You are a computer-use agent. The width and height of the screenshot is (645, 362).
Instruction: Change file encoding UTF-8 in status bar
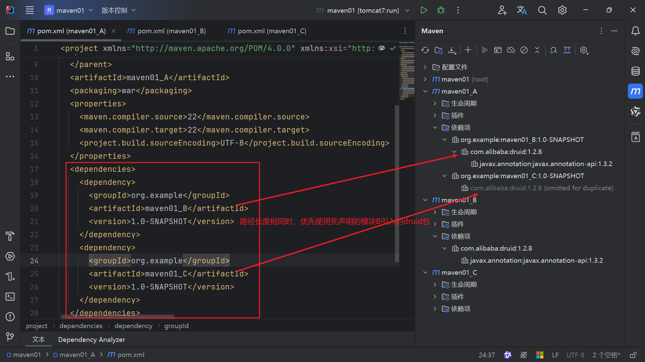tap(575, 355)
